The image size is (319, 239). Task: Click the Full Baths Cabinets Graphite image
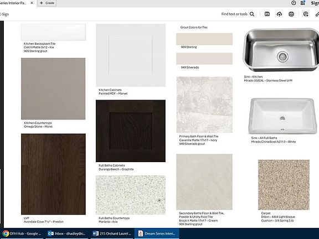[x=131, y=131]
